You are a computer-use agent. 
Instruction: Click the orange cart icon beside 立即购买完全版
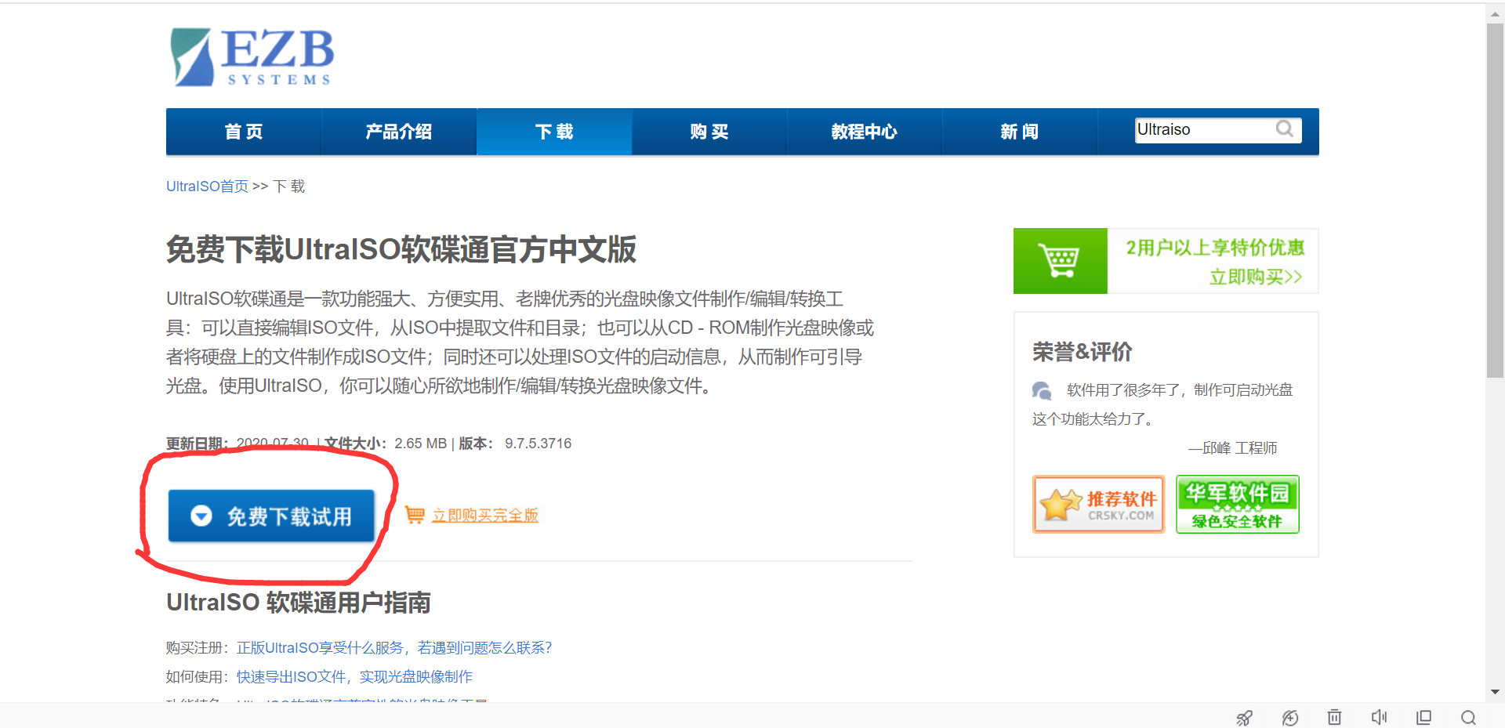tap(415, 515)
